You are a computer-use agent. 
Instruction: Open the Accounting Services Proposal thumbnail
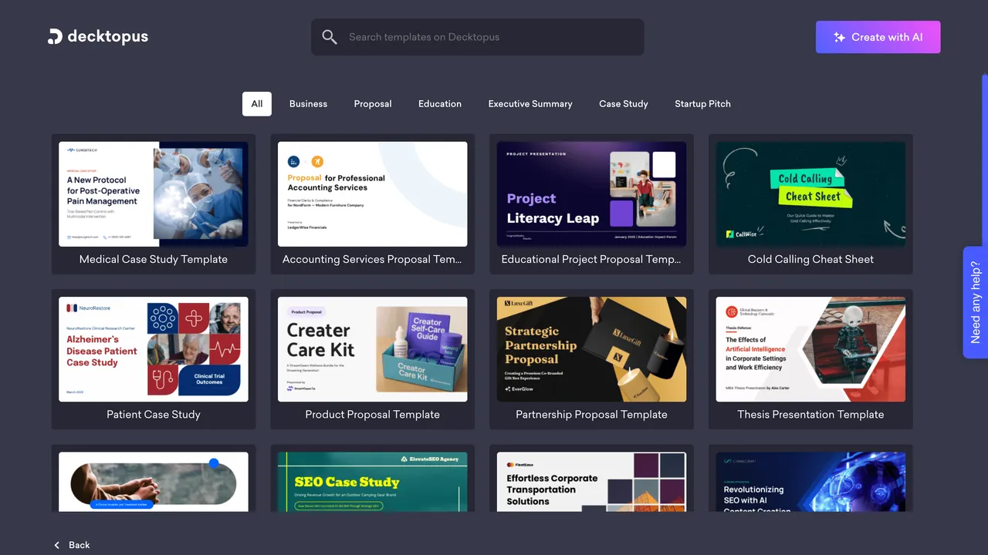[372, 194]
